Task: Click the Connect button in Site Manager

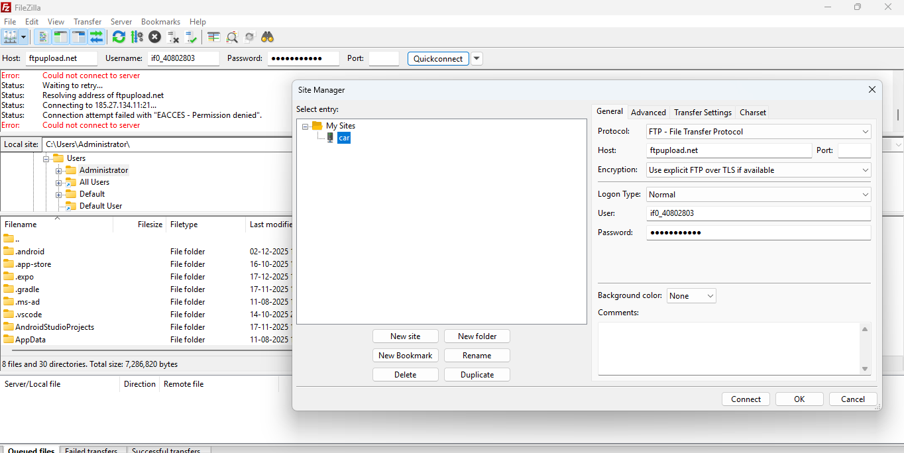Action: point(746,399)
